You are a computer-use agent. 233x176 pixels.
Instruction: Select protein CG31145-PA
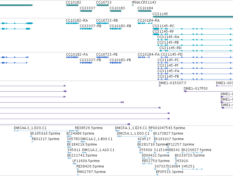(168, 71)
